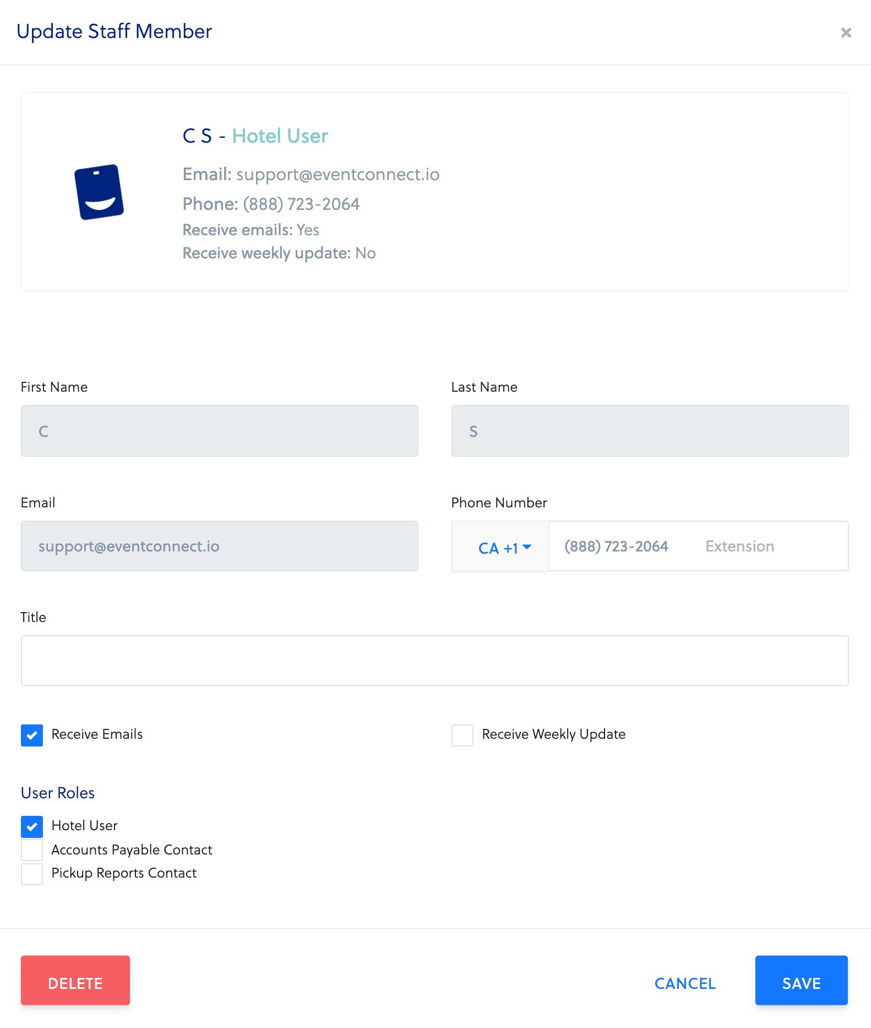Enable the Receive Weekly Update checkbox
The image size is (871, 1028).
pyautogui.click(x=462, y=735)
